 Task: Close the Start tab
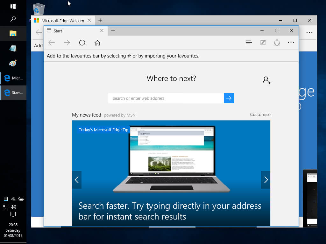102,31
